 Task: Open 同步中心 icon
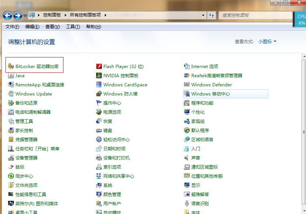[x=11, y=176]
